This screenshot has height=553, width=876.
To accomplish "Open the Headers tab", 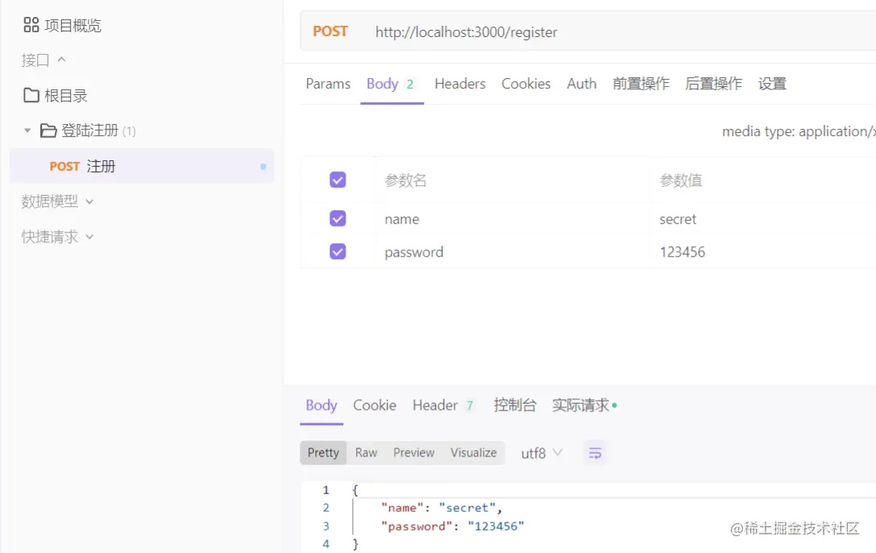I will (460, 84).
